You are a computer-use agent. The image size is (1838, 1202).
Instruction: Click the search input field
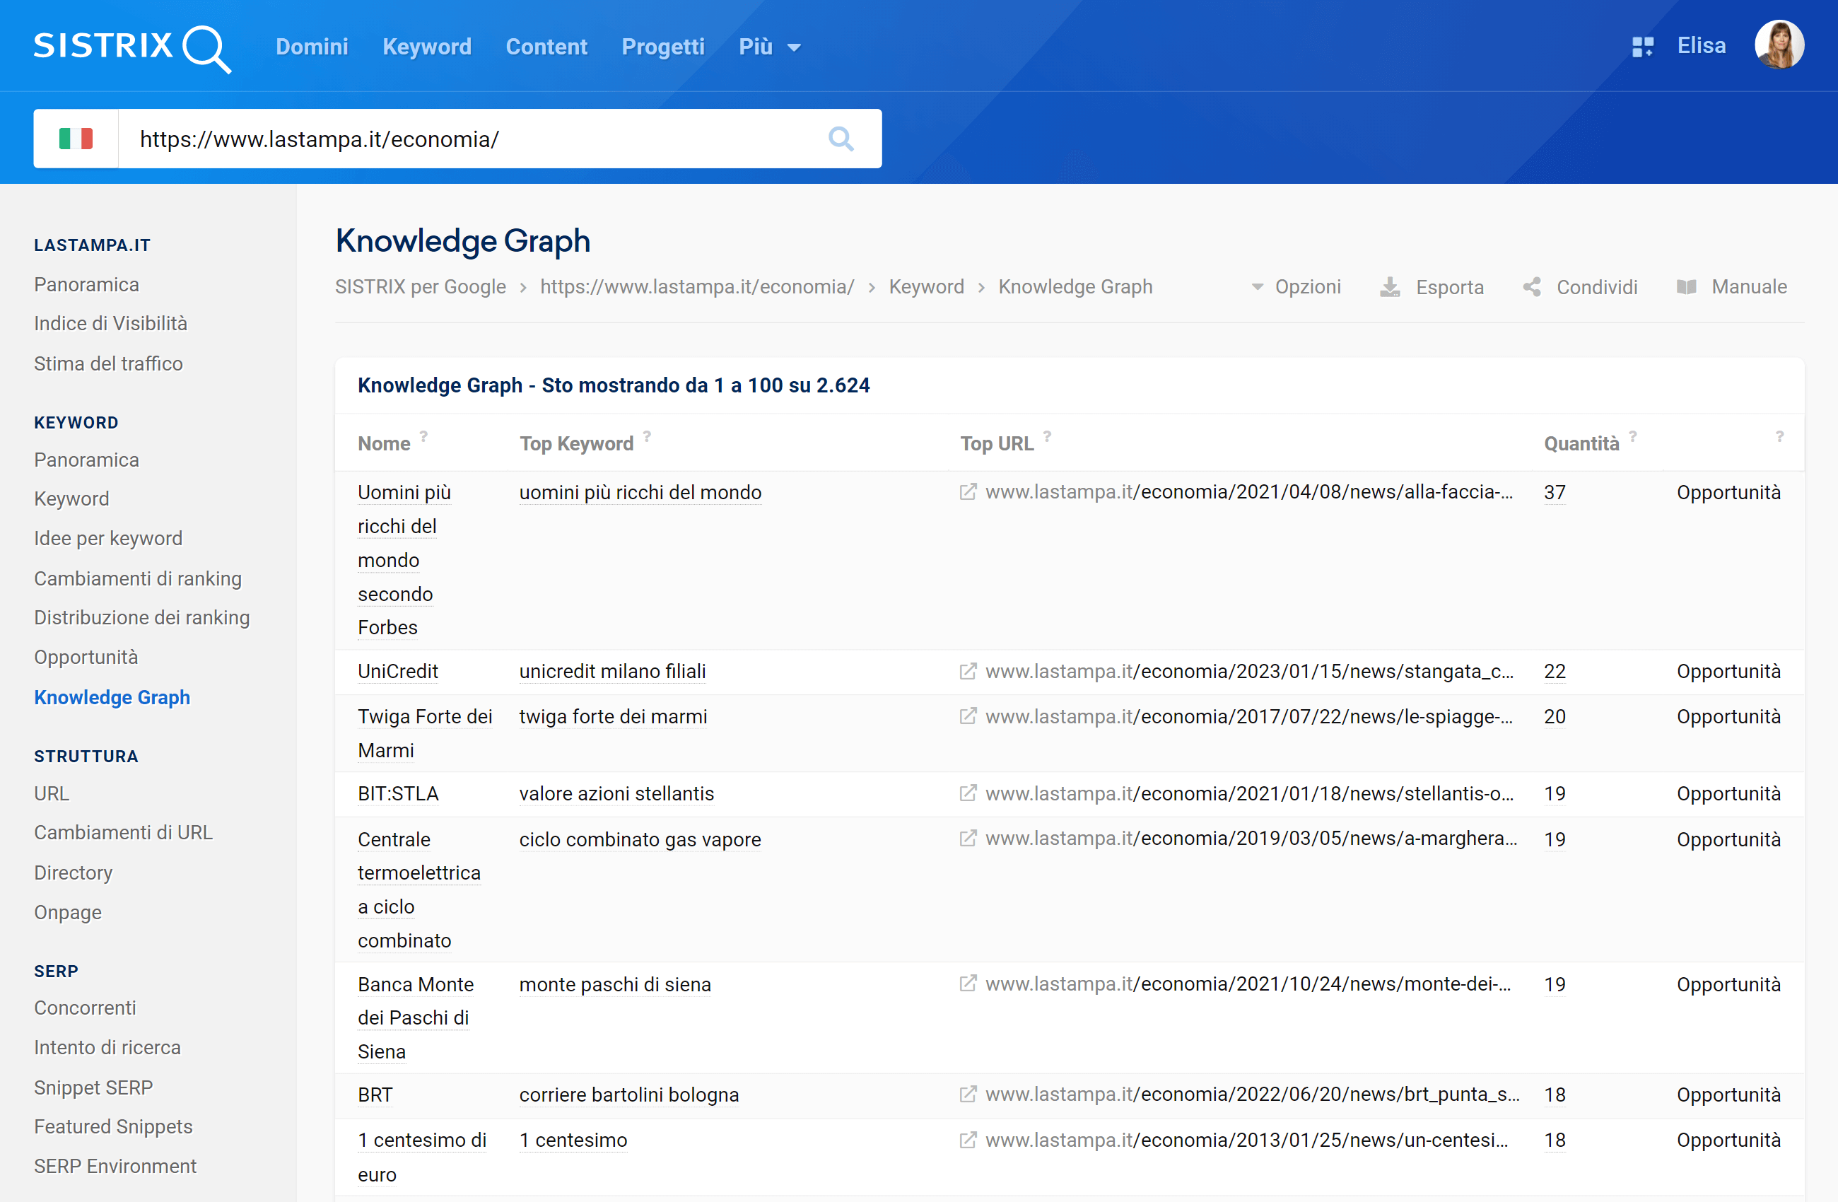click(469, 138)
